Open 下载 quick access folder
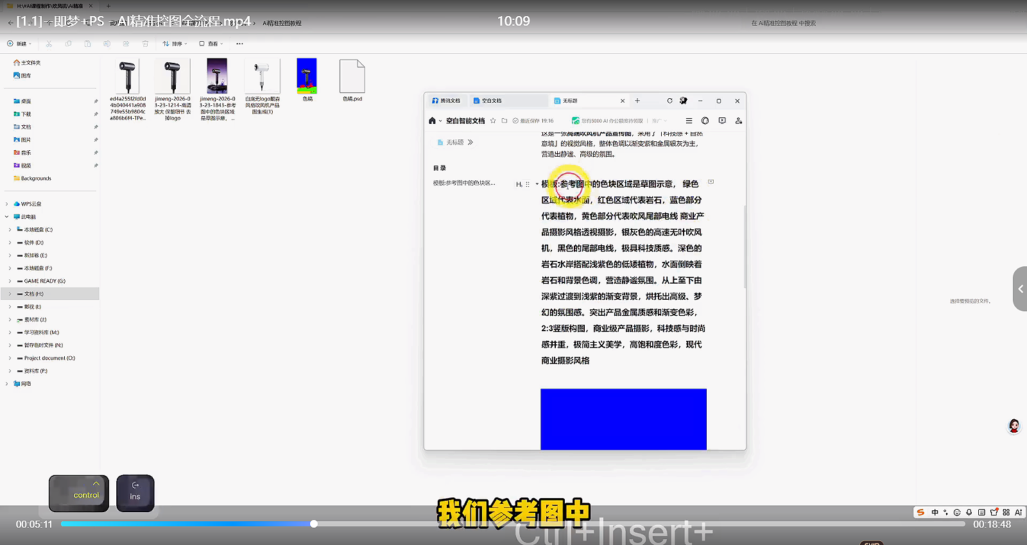1027x545 pixels. coord(22,114)
